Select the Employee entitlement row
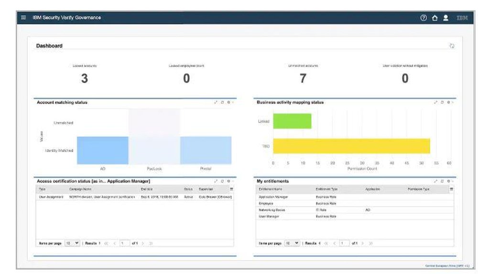 pyautogui.click(x=355, y=204)
